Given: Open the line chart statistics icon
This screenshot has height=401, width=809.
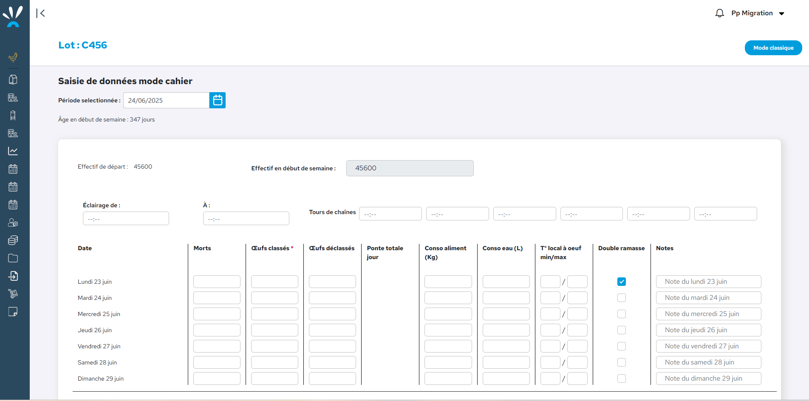Looking at the screenshot, I should click(13, 151).
